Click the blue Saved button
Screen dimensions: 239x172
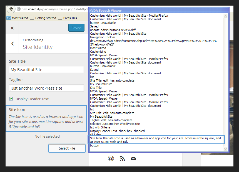(x=76, y=28)
